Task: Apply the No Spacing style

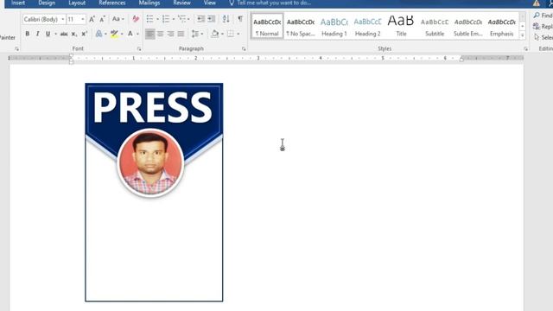Action: tap(301, 26)
